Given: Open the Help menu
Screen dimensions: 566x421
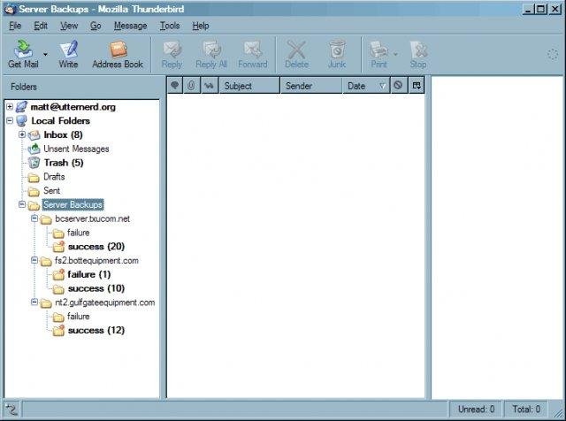Looking at the screenshot, I should (201, 26).
